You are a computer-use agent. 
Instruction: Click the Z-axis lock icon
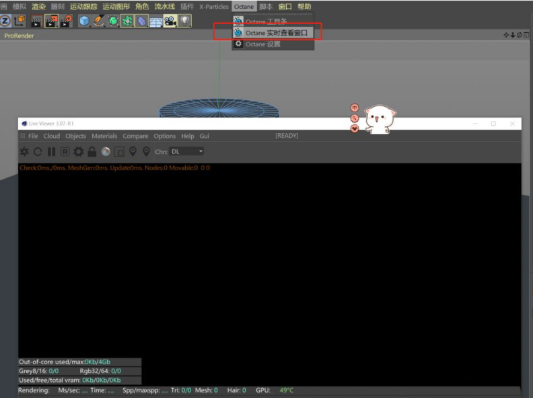(x=5, y=21)
